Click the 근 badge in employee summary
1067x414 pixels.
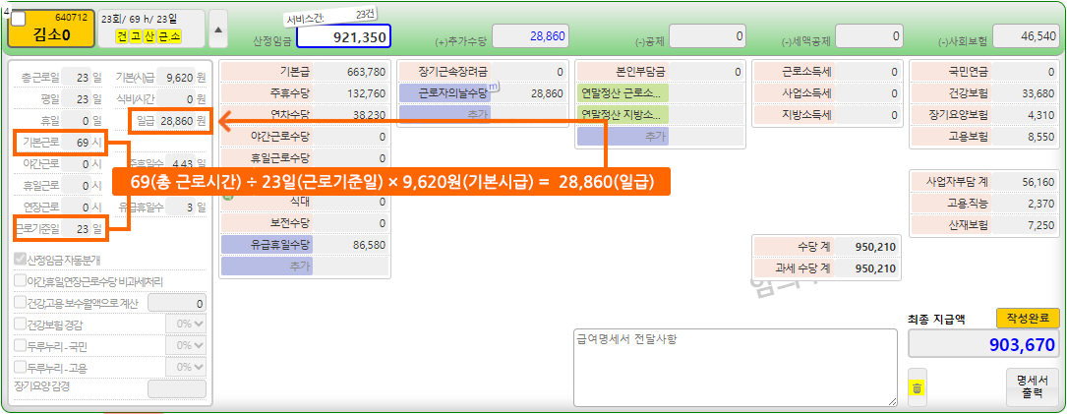pos(162,36)
